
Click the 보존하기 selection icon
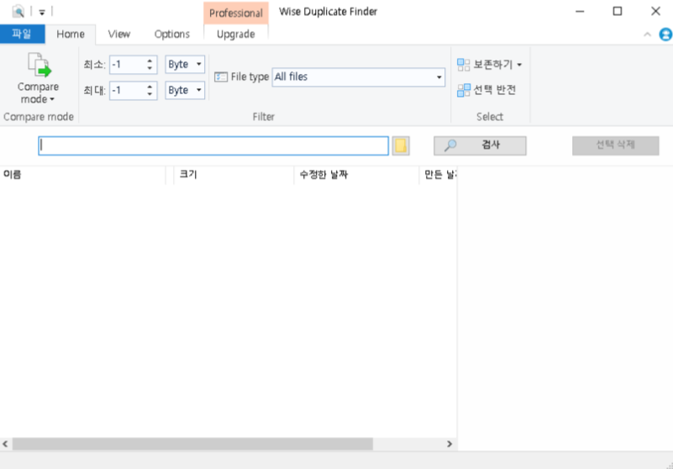pyautogui.click(x=464, y=65)
